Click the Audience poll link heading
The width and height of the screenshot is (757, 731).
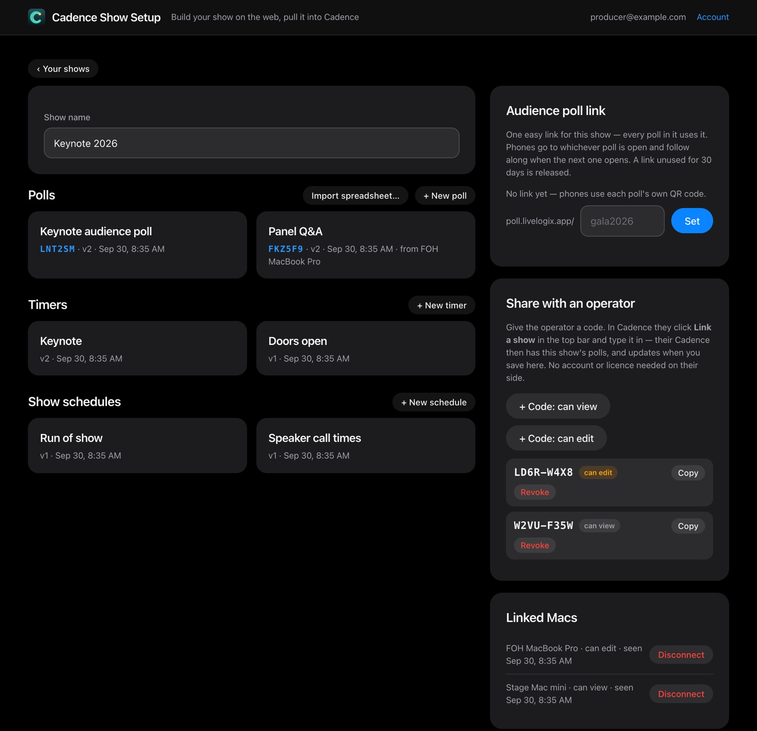[556, 111]
